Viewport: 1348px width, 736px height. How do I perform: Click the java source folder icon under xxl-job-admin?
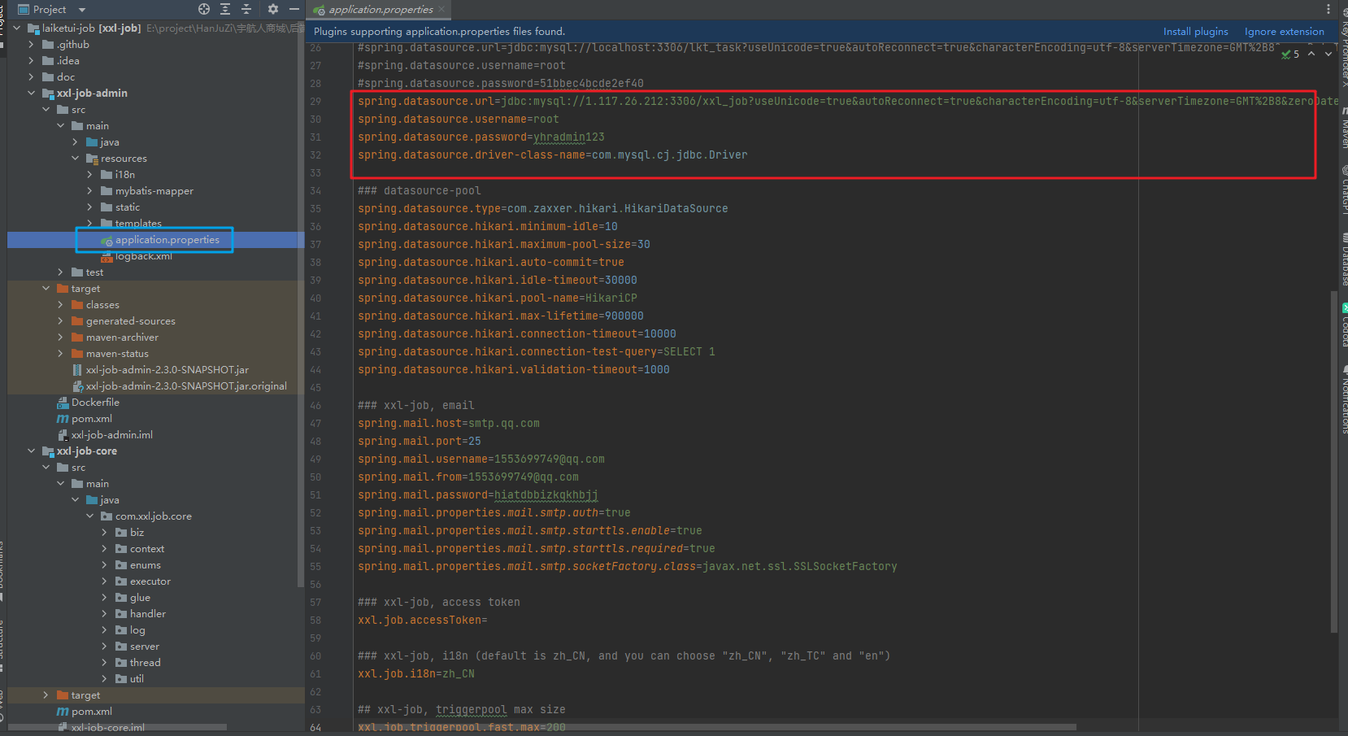click(x=92, y=142)
